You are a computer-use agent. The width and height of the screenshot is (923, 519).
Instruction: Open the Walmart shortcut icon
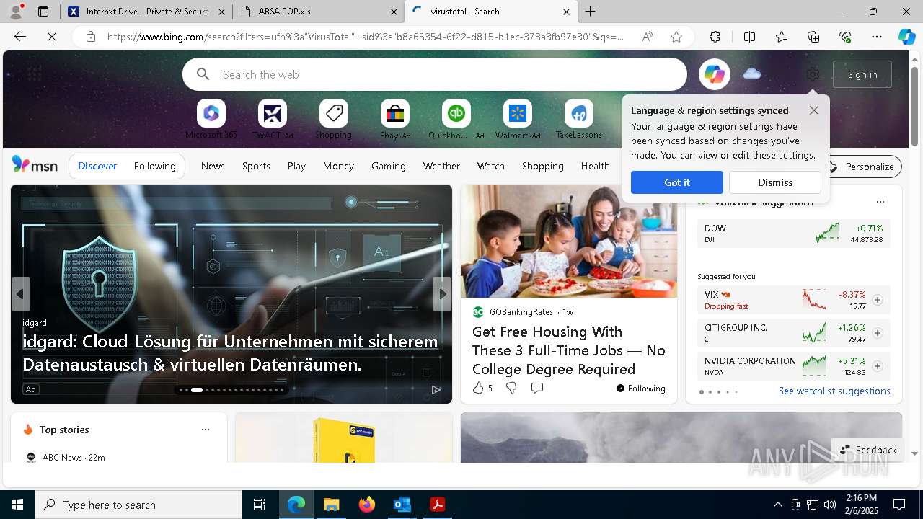(x=518, y=113)
